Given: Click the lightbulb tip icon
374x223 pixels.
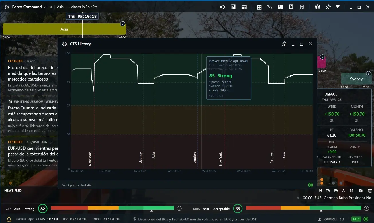Looking at the screenshot, I should coord(134,219).
